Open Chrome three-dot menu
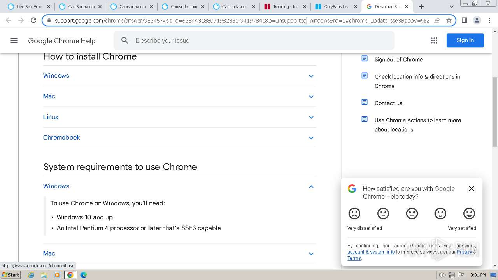Viewport: 498px width, 280px height. coord(489,20)
